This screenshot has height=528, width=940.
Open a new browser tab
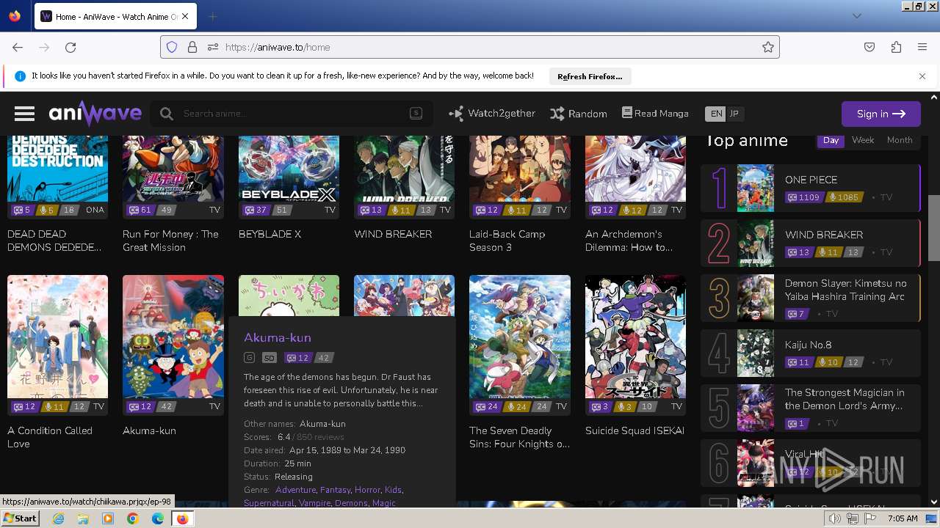tap(213, 16)
